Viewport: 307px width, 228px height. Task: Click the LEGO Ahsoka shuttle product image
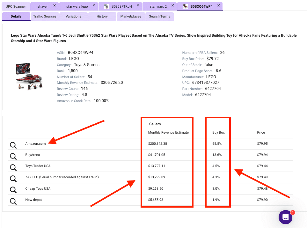pyautogui.click(x=29, y=76)
